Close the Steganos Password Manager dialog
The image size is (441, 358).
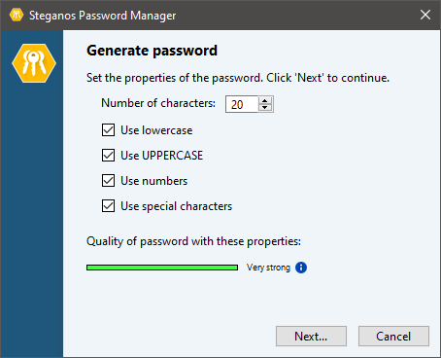[x=425, y=15]
